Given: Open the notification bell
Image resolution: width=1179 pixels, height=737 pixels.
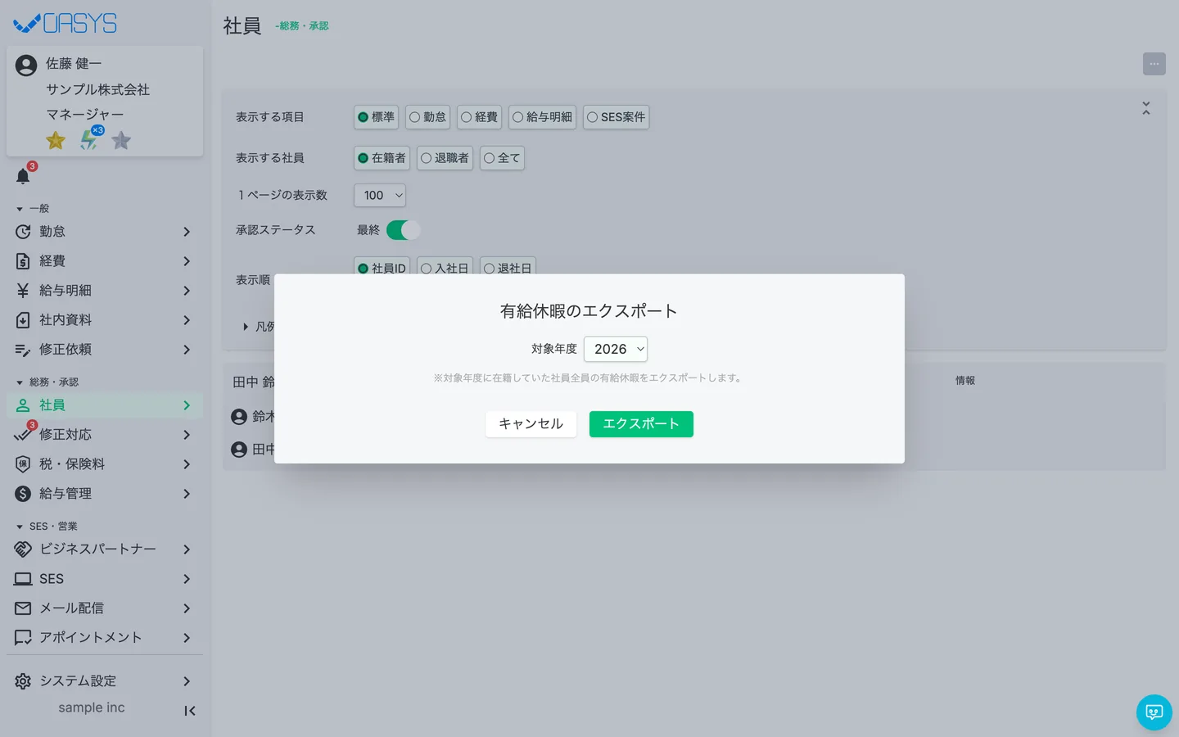Looking at the screenshot, I should [23, 176].
